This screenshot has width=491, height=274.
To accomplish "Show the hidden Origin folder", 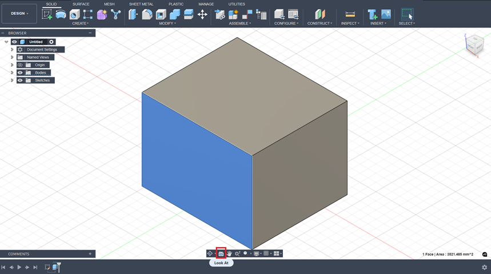I will (x=20, y=65).
